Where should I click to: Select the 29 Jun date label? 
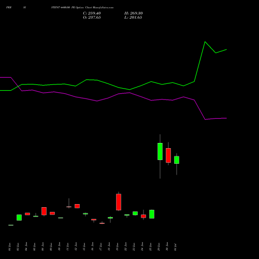[159, 247]
